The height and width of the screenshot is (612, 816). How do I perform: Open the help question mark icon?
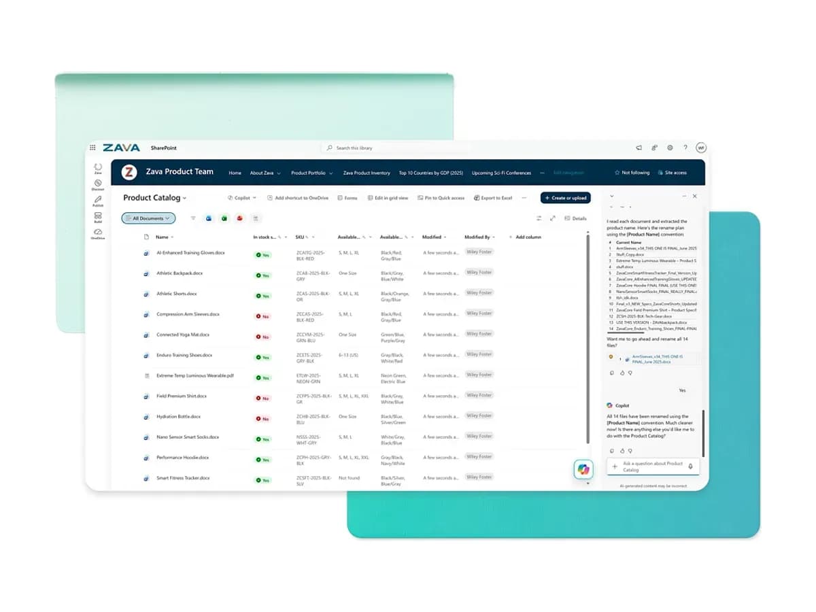(685, 148)
